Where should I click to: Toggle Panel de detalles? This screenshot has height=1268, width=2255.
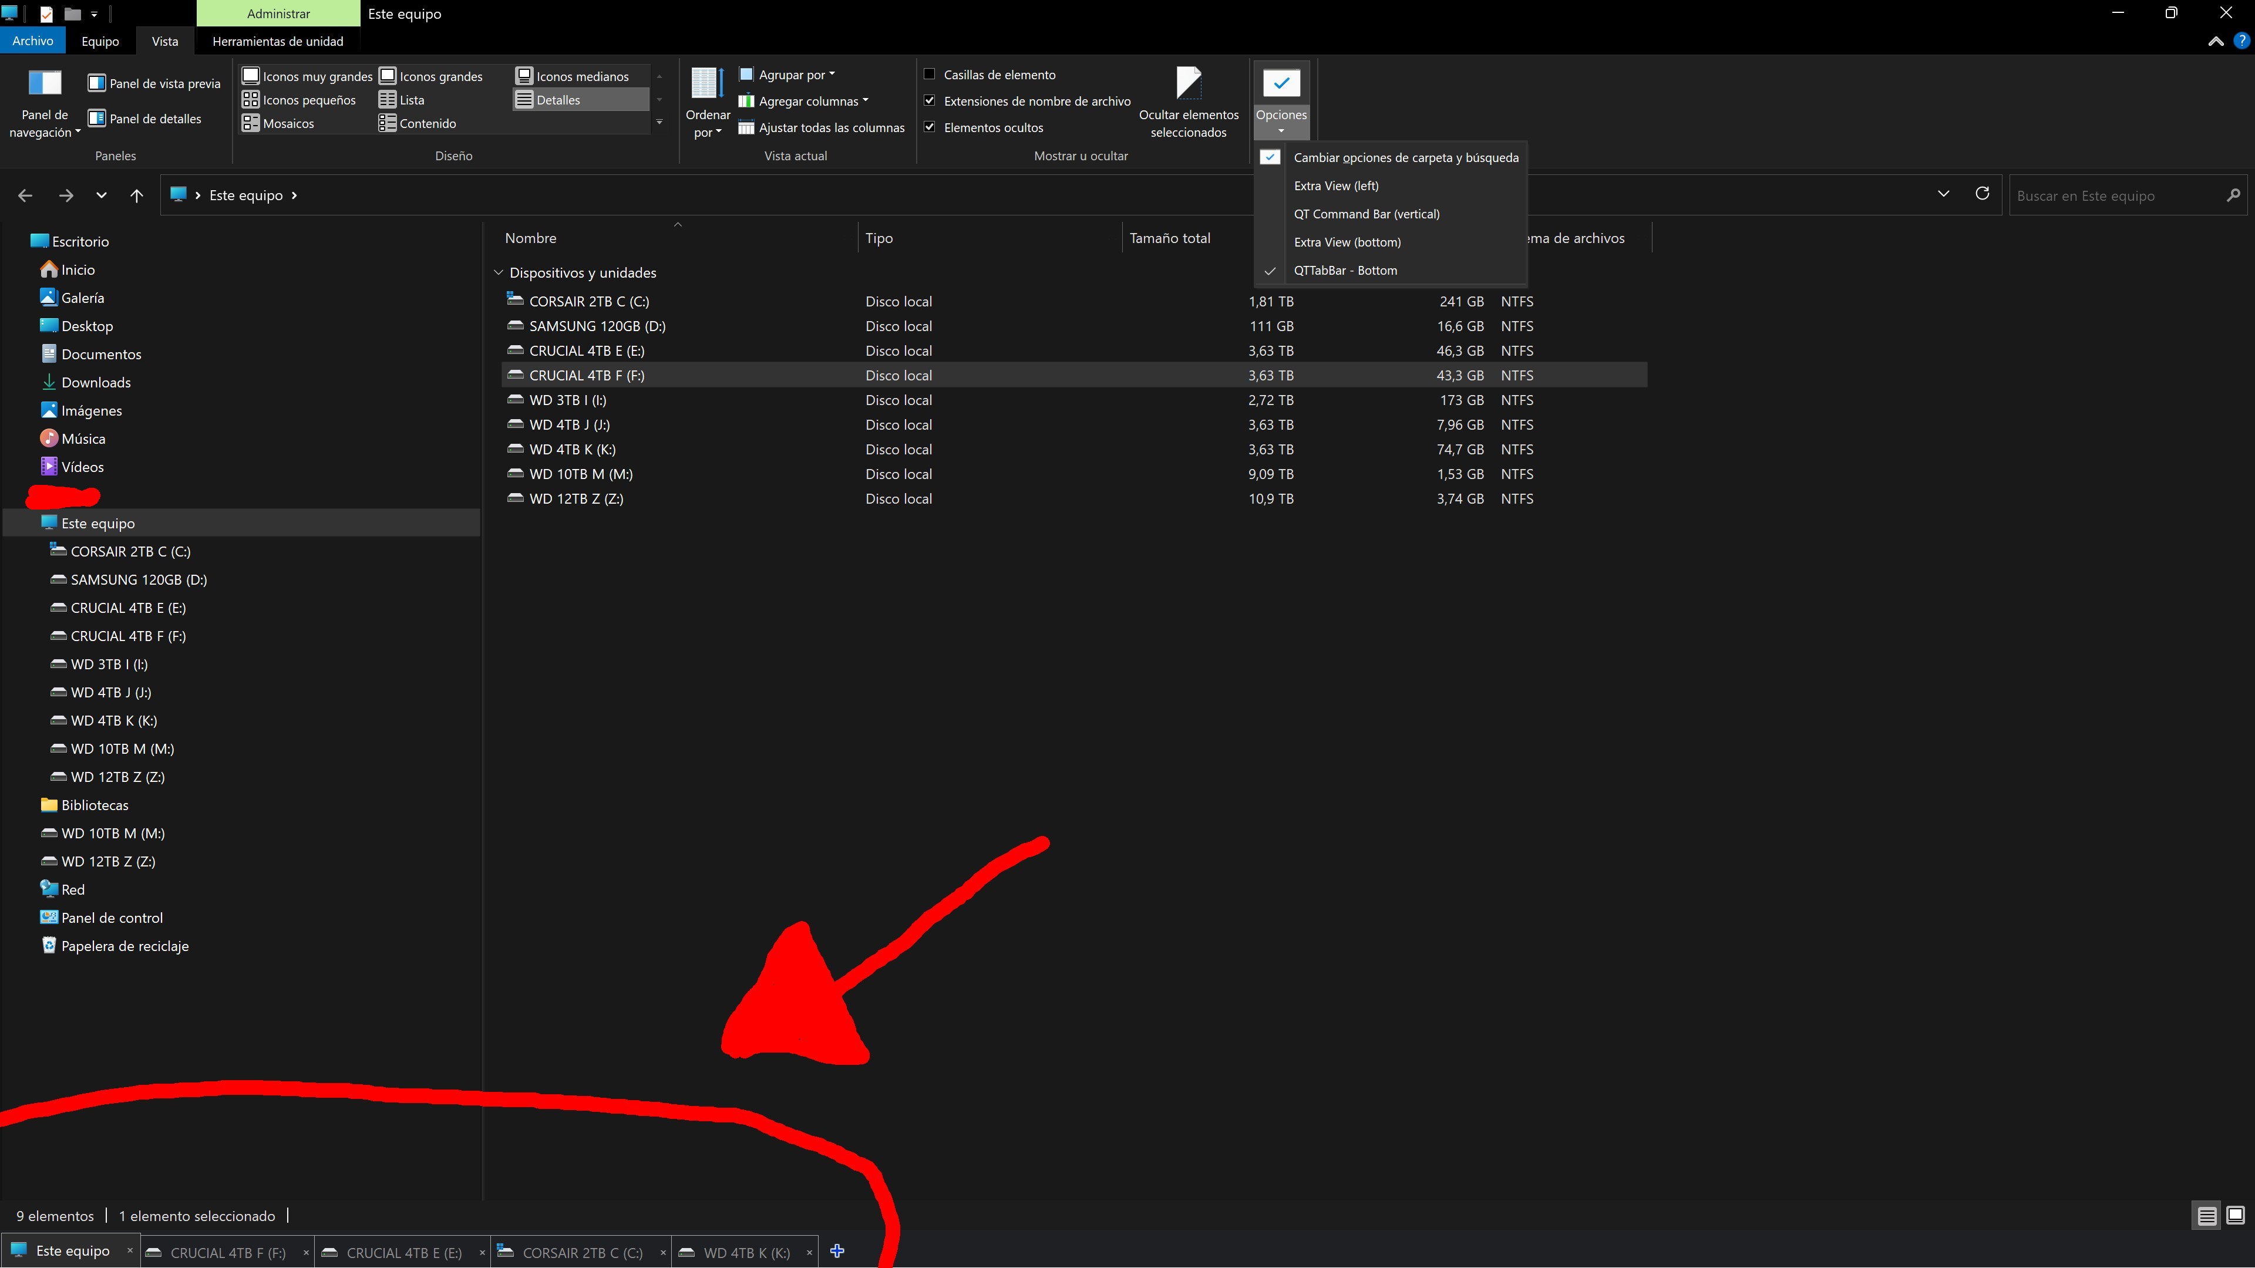144,118
